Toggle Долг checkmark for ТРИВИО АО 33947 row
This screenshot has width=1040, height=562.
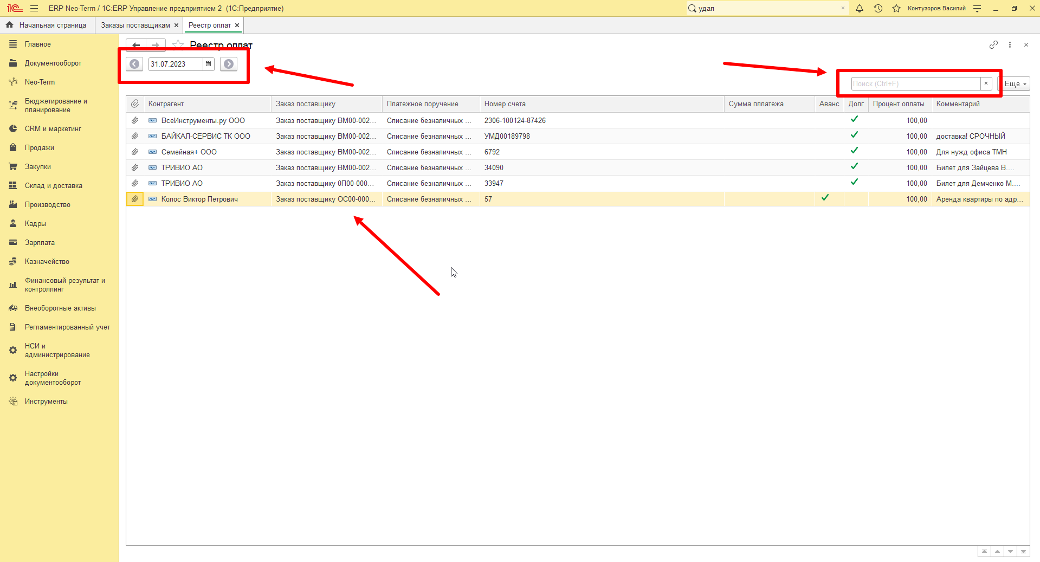(854, 182)
